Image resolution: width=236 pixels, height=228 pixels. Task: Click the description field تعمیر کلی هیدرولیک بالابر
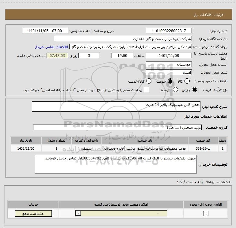coord(116,107)
